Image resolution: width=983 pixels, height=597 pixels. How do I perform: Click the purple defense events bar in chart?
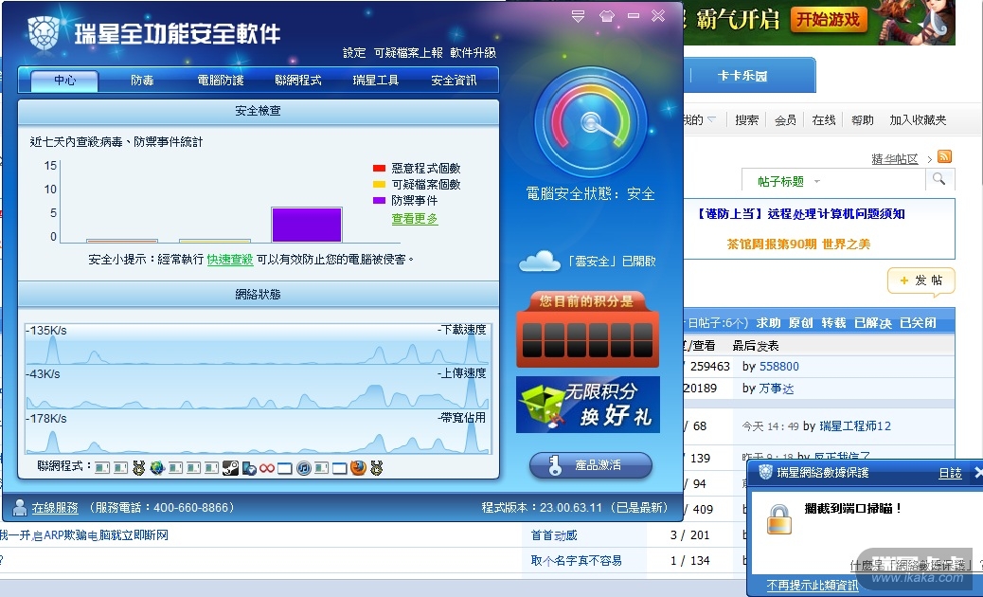[307, 225]
